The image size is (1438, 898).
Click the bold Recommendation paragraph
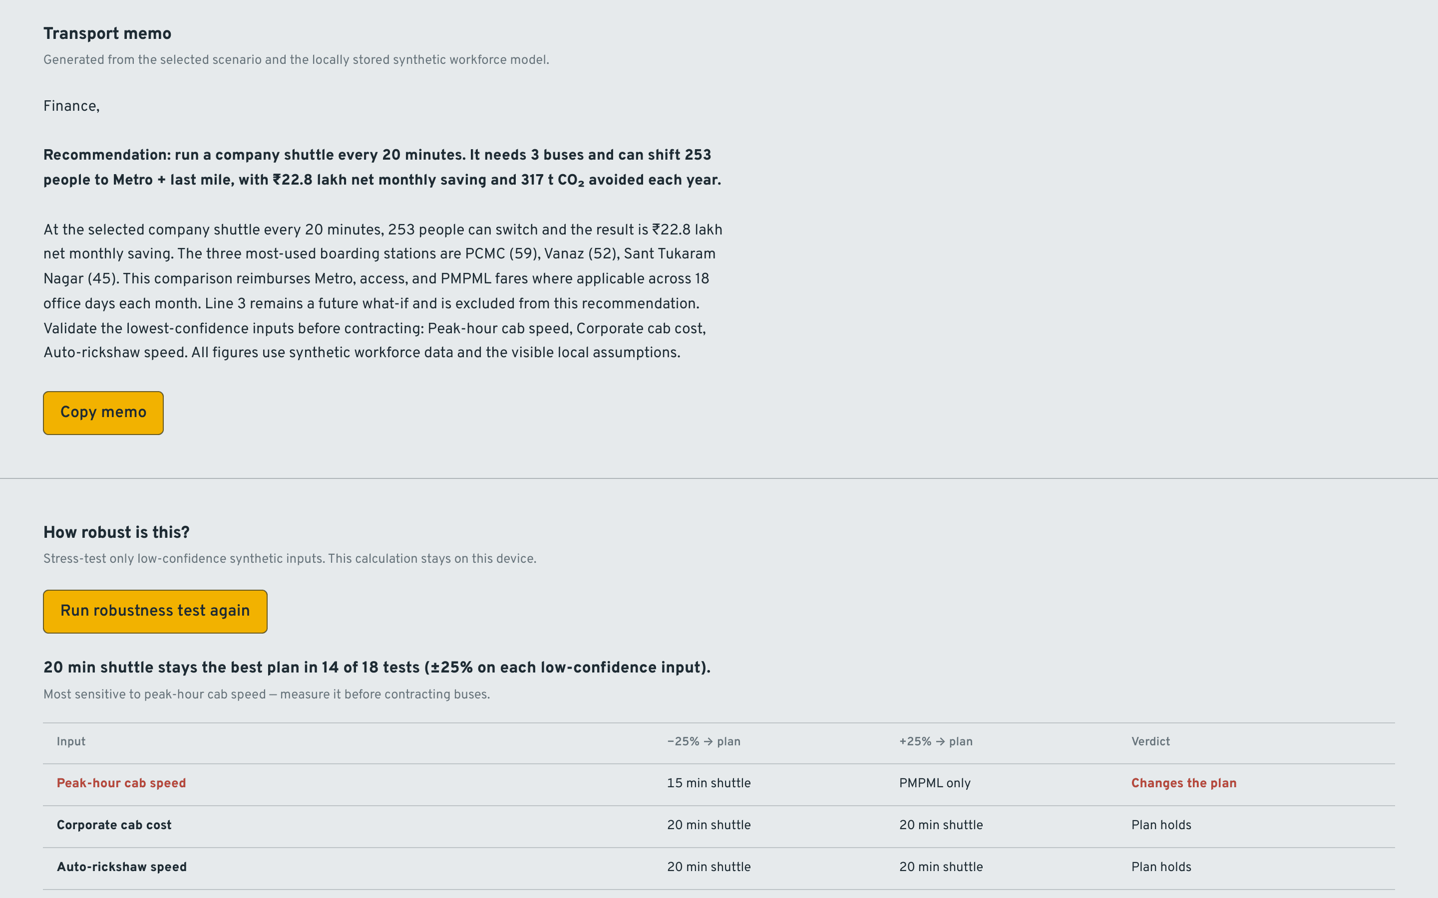(x=382, y=168)
